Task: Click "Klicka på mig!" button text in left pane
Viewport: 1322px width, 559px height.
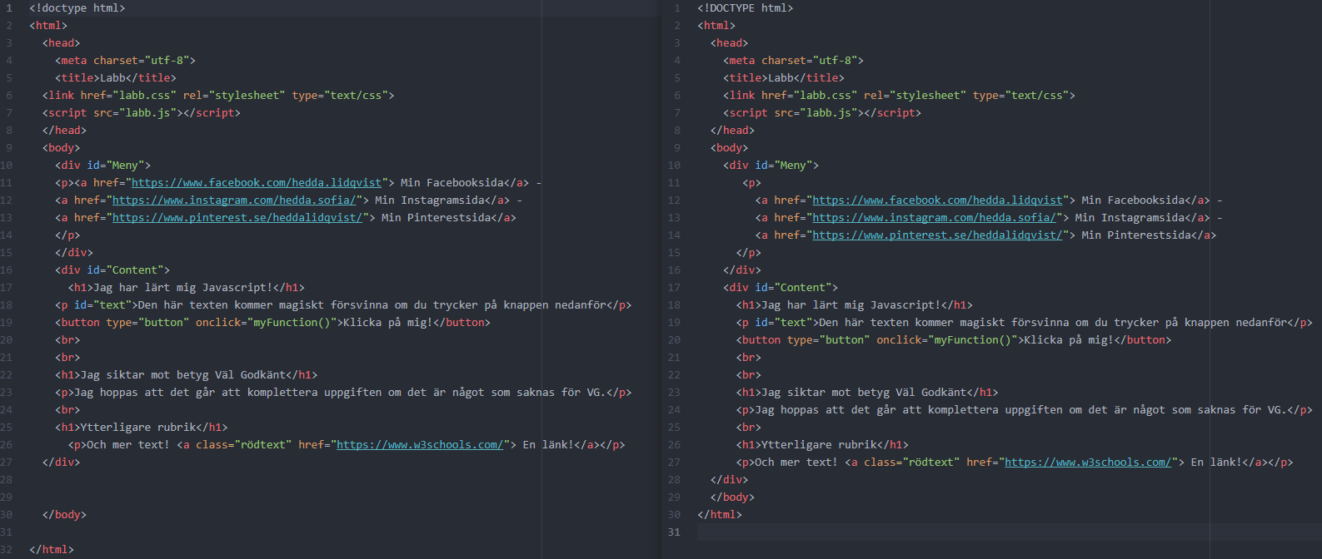Action: [x=388, y=323]
